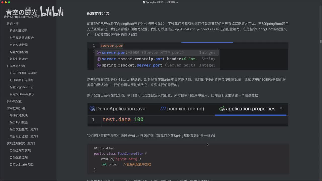
Task: Go to 配置Logback日志 heading
Action: [21, 87]
